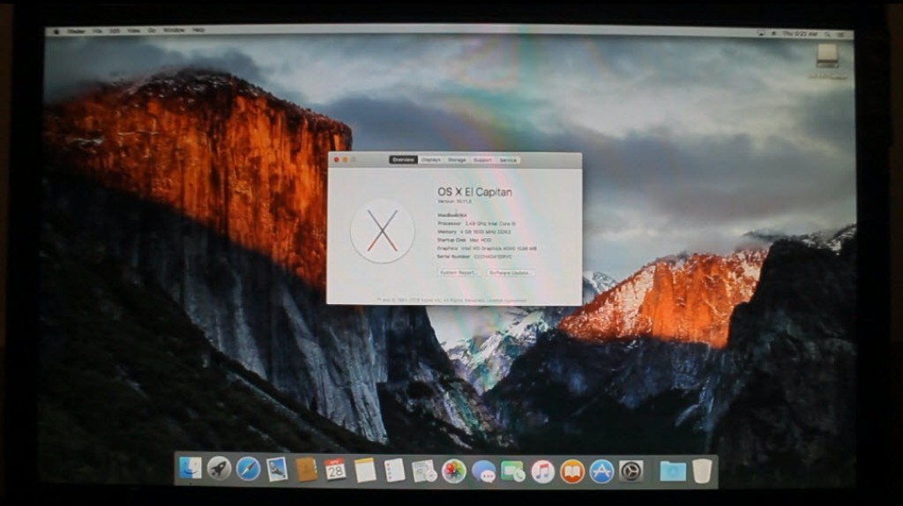Screen dimensions: 903x506
Task: Open Messages speech bubble icon in dock
Action: point(484,472)
